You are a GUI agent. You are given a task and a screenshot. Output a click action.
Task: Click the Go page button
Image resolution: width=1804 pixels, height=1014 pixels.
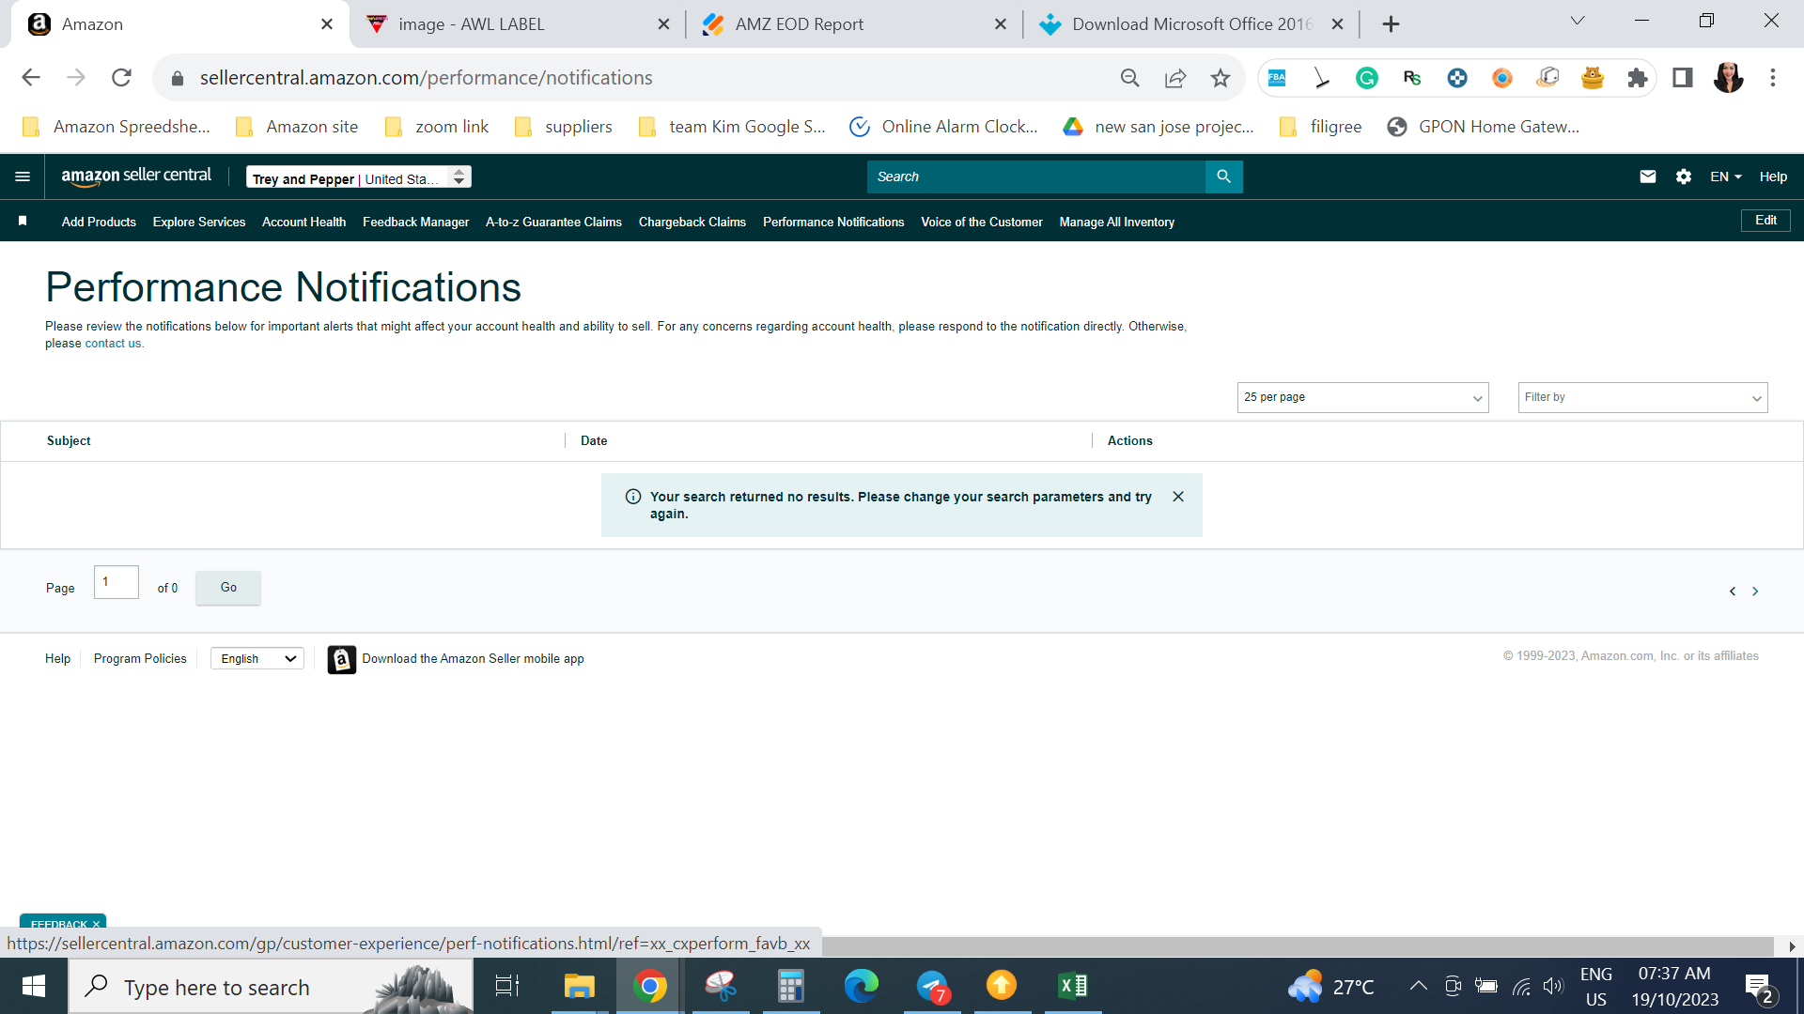click(228, 588)
